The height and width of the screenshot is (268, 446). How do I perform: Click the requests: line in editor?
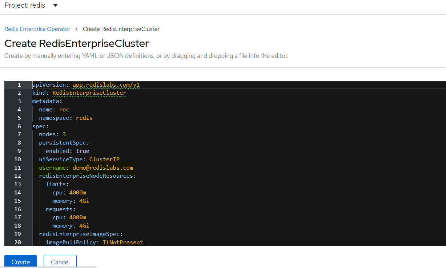(61, 209)
